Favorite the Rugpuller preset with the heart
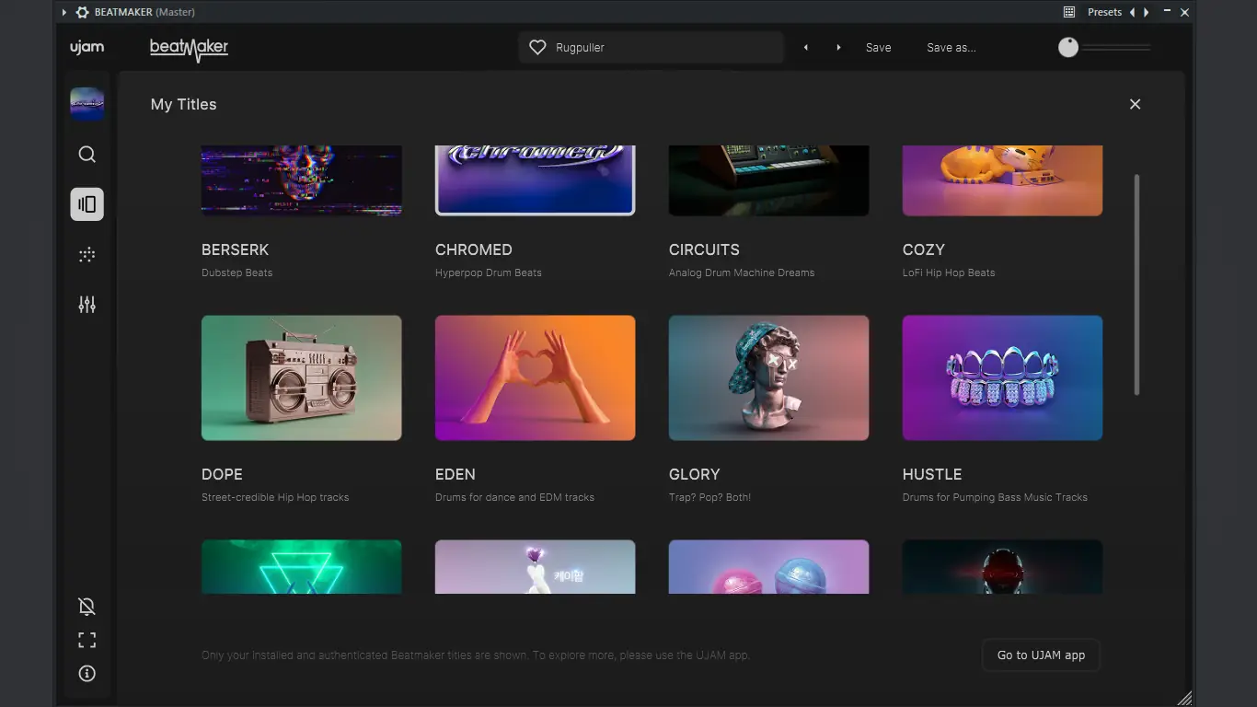 pyautogui.click(x=537, y=47)
